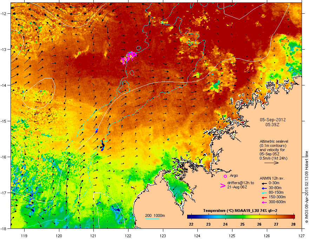Click the IMOS copyright timestamp text

click(x=307, y=187)
